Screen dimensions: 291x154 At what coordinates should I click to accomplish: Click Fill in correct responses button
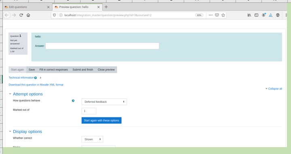(x=54, y=70)
